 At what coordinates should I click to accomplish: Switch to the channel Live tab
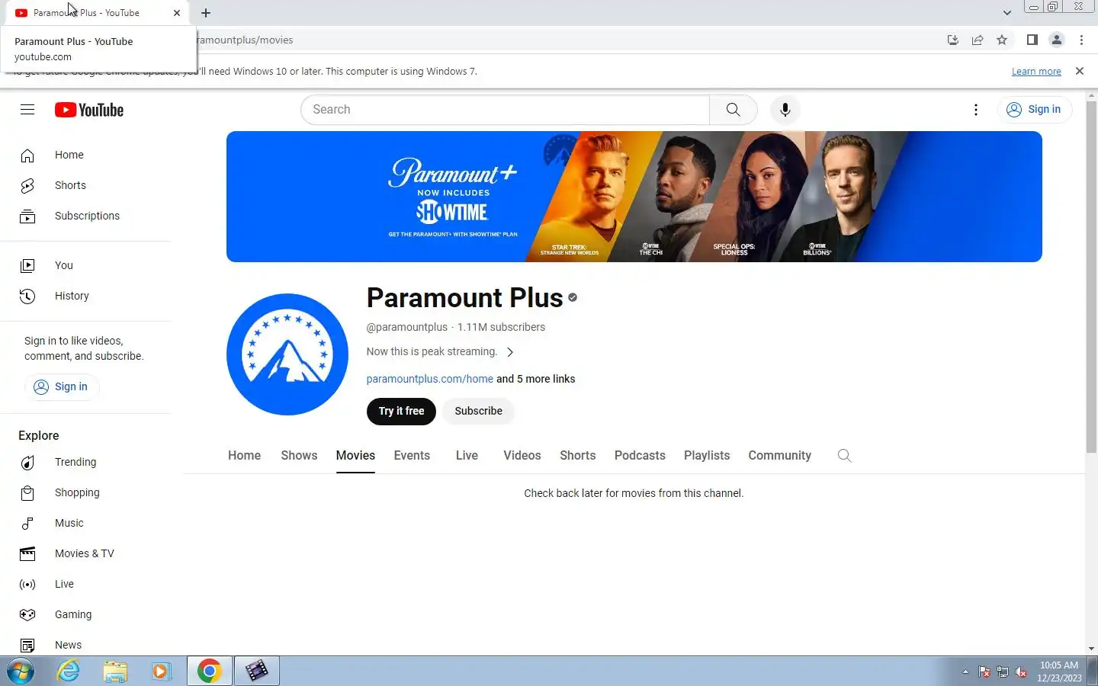click(467, 455)
